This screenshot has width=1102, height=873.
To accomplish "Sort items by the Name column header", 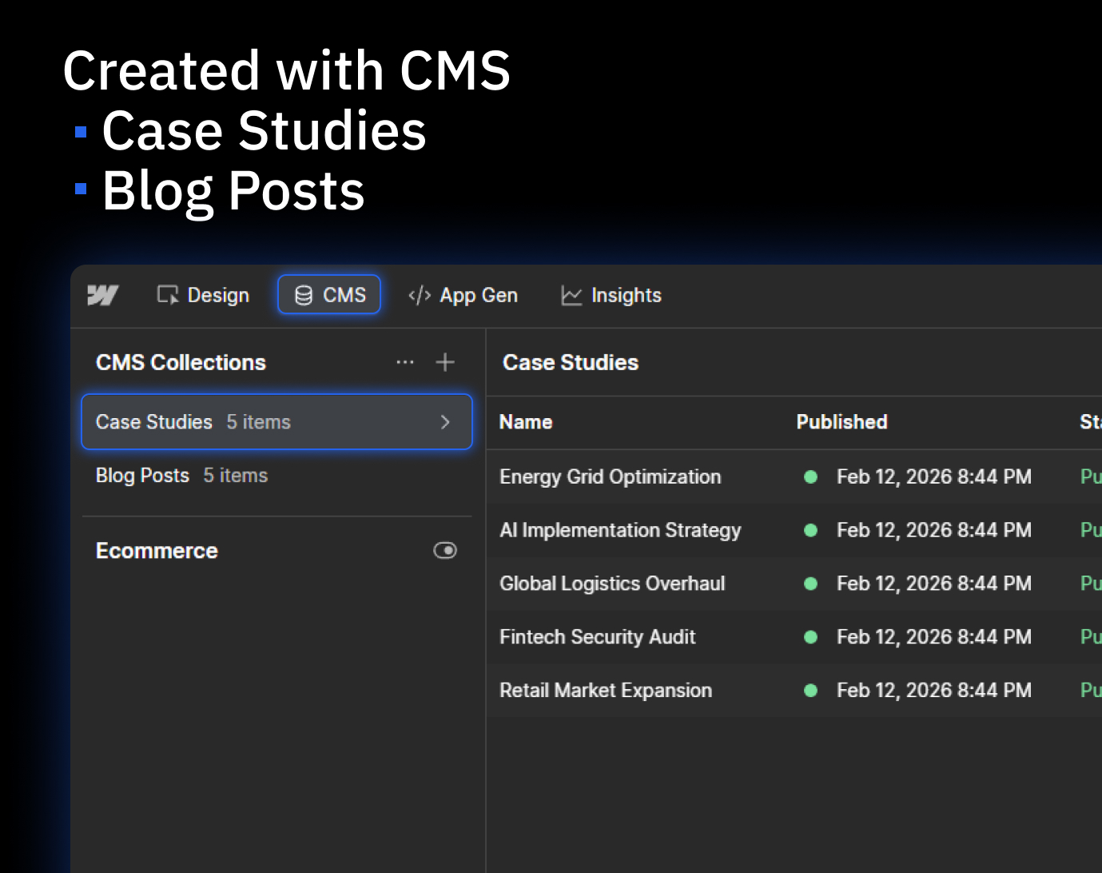I will (x=526, y=422).
